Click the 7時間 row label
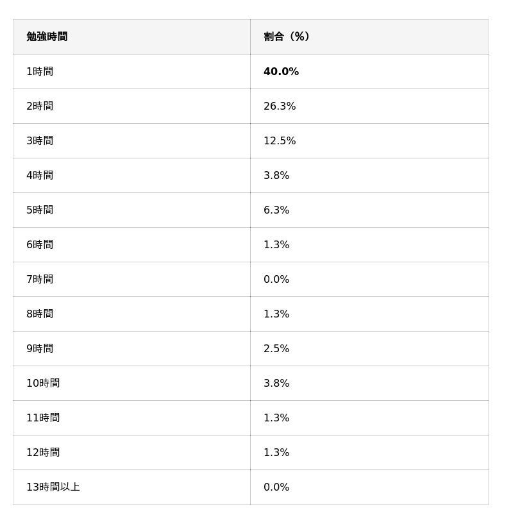The width and height of the screenshot is (513, 524). coord(40,279)
